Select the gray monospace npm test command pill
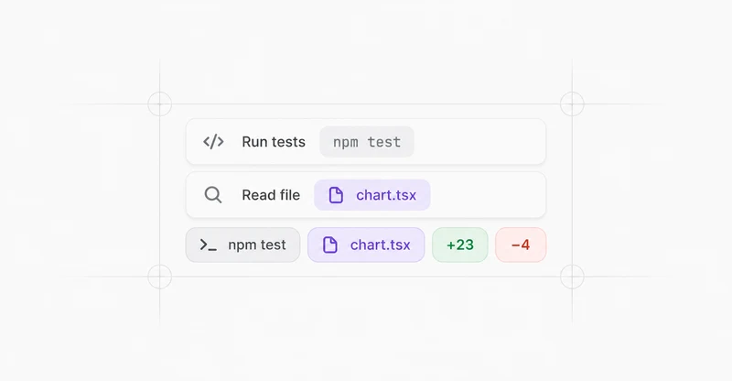The width and height of the screenshot is (732, 381). pos(367,142)
